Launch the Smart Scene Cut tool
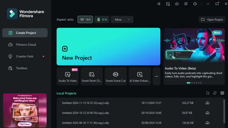This screenshot has width=228, height=128. click(116, 76)
